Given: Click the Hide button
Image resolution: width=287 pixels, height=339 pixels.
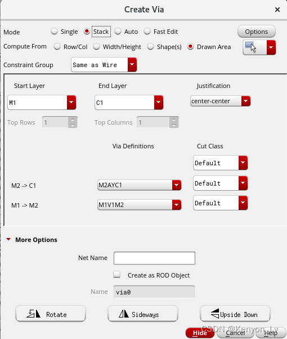Looking at the screenshot, I should (x=200, y=333).
